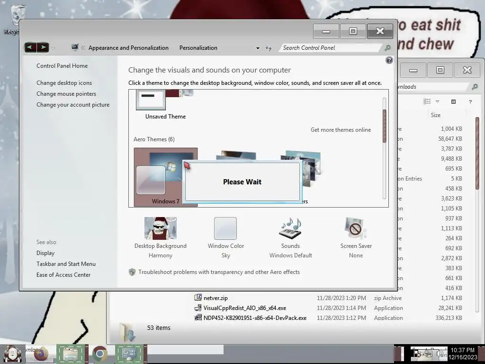Click Get more themes online
This screenshot has height=364, width=485.
pyautogui.click(x=341, y=130)
